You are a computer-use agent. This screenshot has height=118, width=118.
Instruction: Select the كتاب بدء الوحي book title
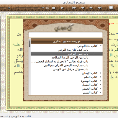[87, 46]
